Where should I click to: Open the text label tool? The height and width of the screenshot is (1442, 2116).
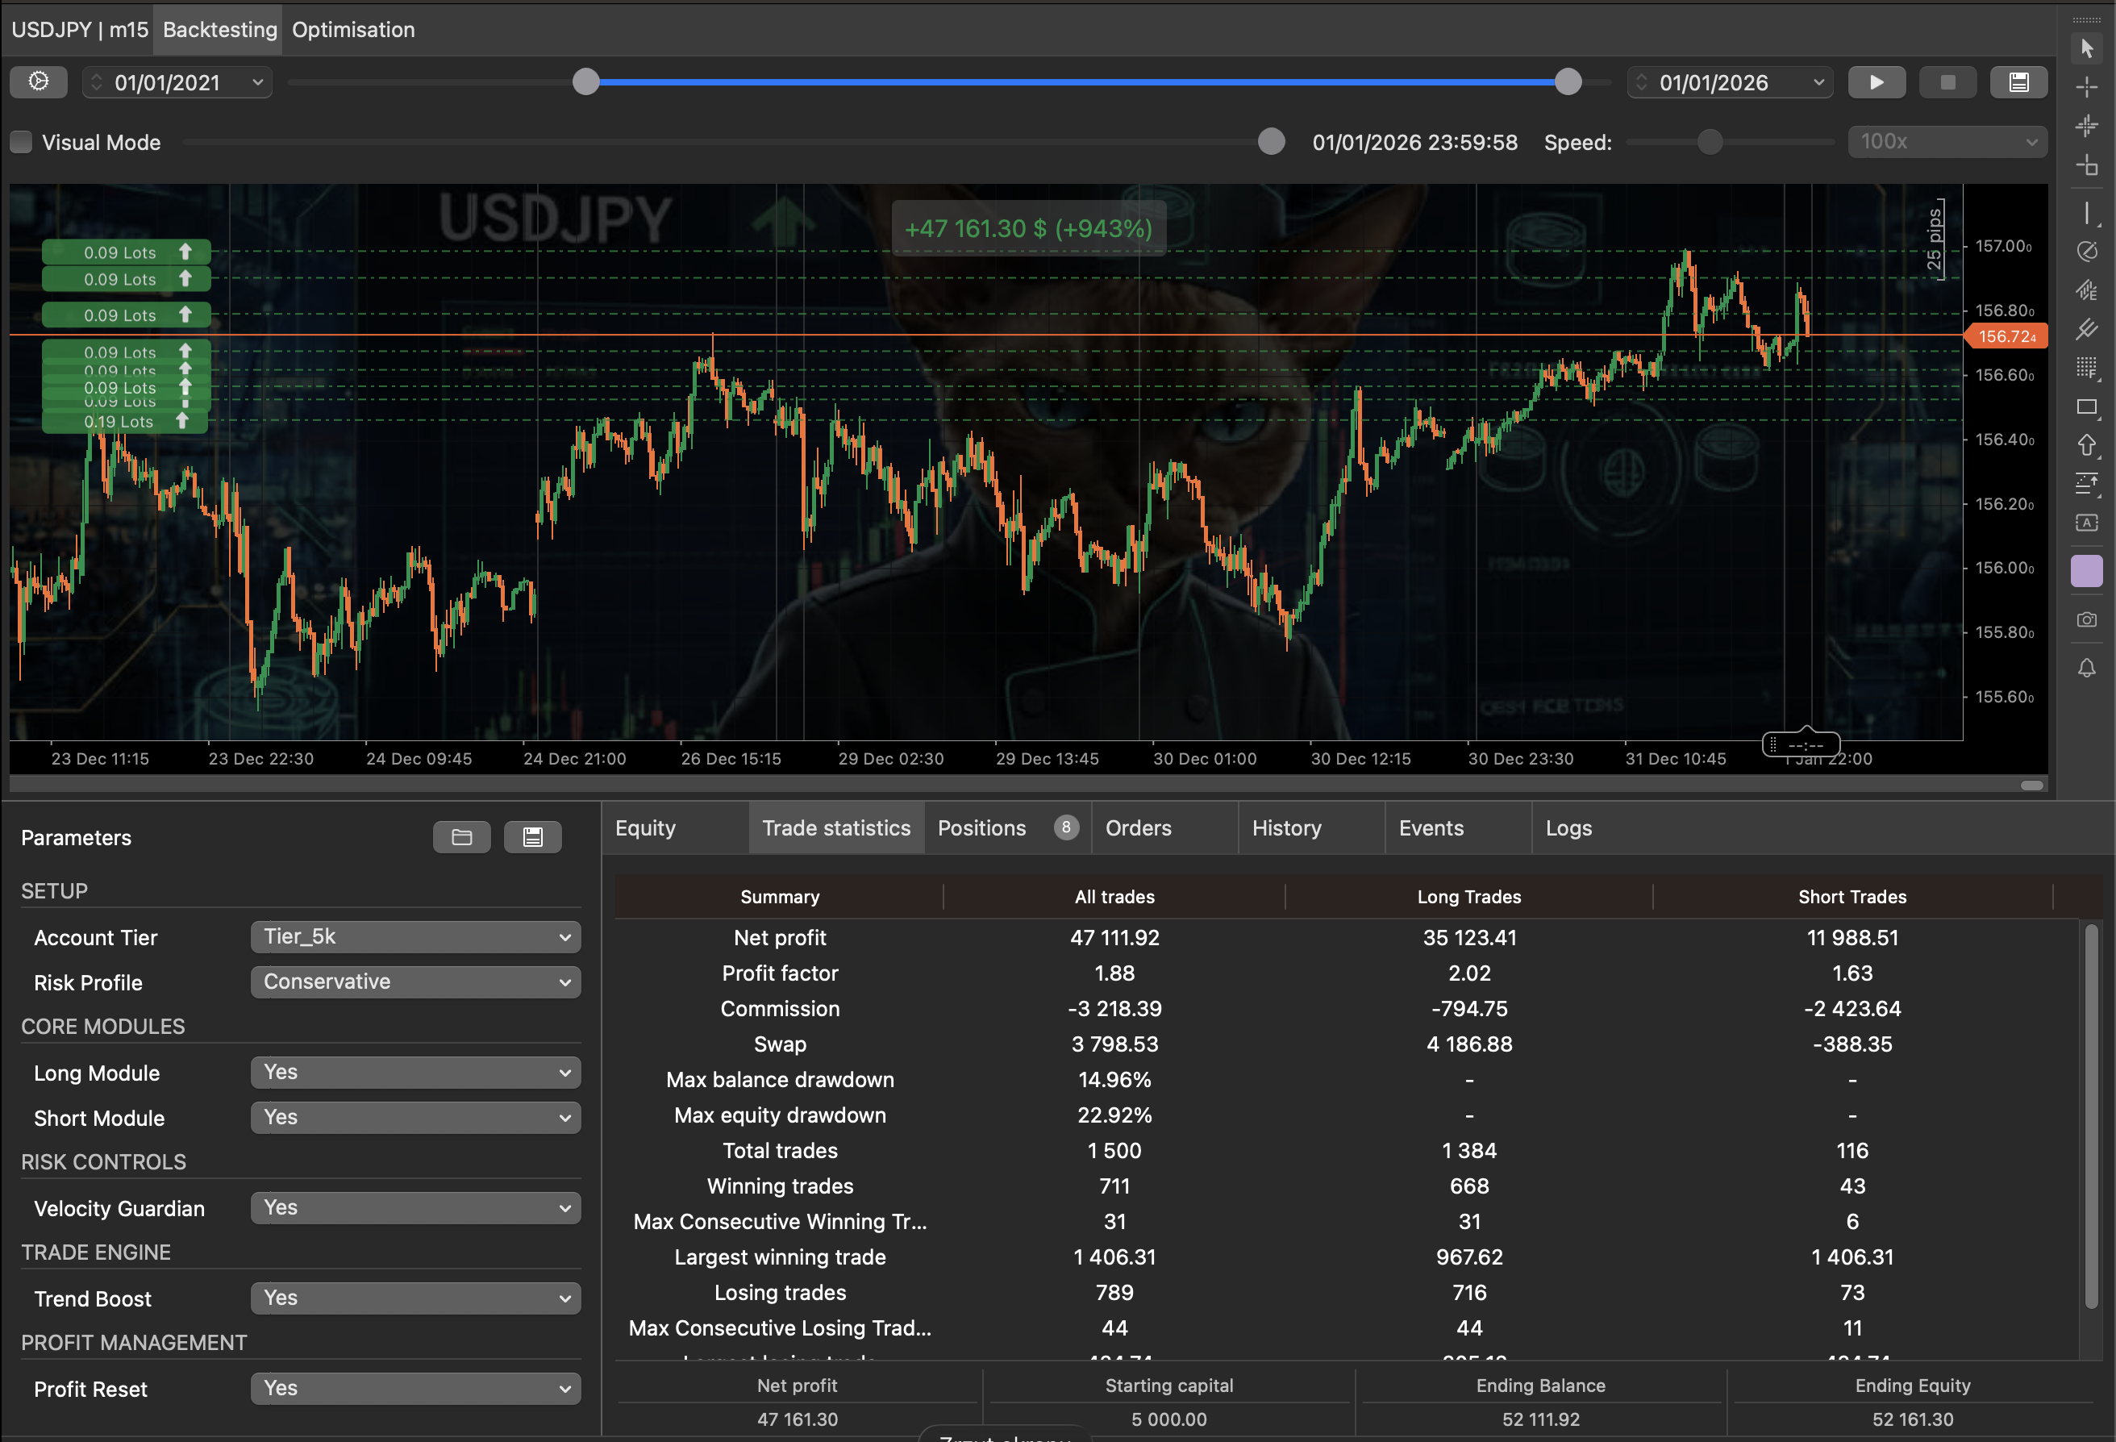[x=2088, y=523]
